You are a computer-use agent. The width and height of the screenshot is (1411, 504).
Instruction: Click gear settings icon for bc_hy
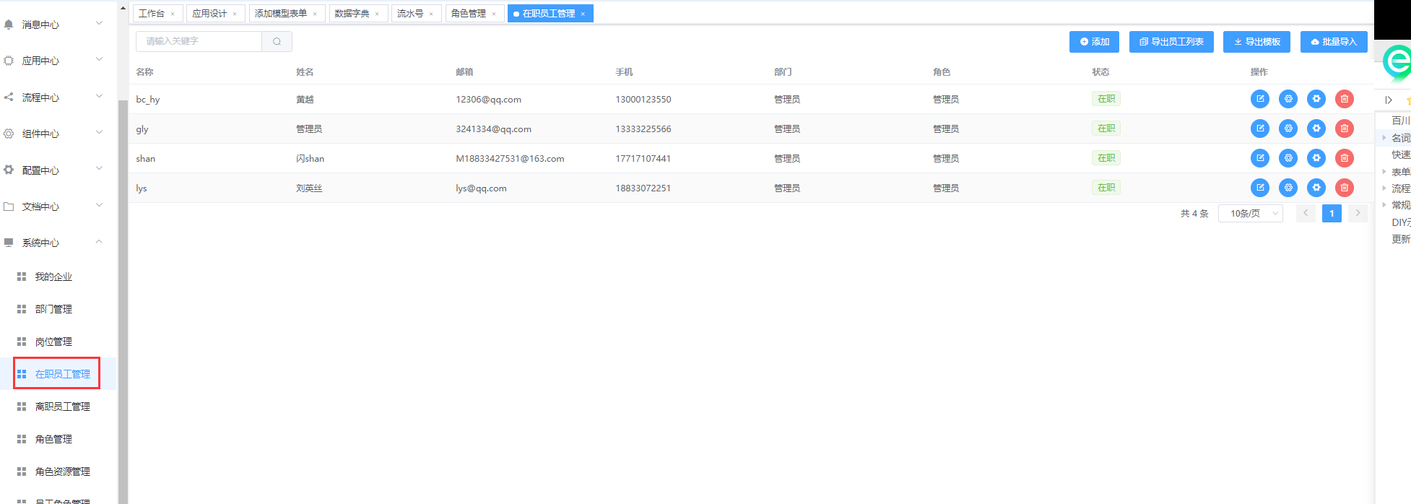click(x=1316, y=99)
